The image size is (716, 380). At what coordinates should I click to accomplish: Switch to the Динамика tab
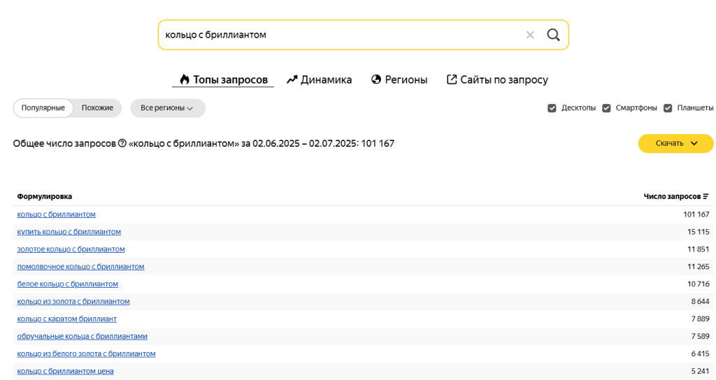[319, 80]
